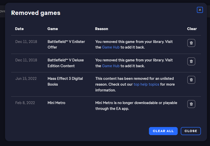Image resolution: width=210 pixels, height=146 pixels.
Task: Click the Clear column header
Action: [x=192, y=29]
